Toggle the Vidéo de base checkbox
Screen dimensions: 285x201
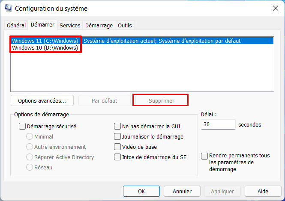[x=117, y=147]
